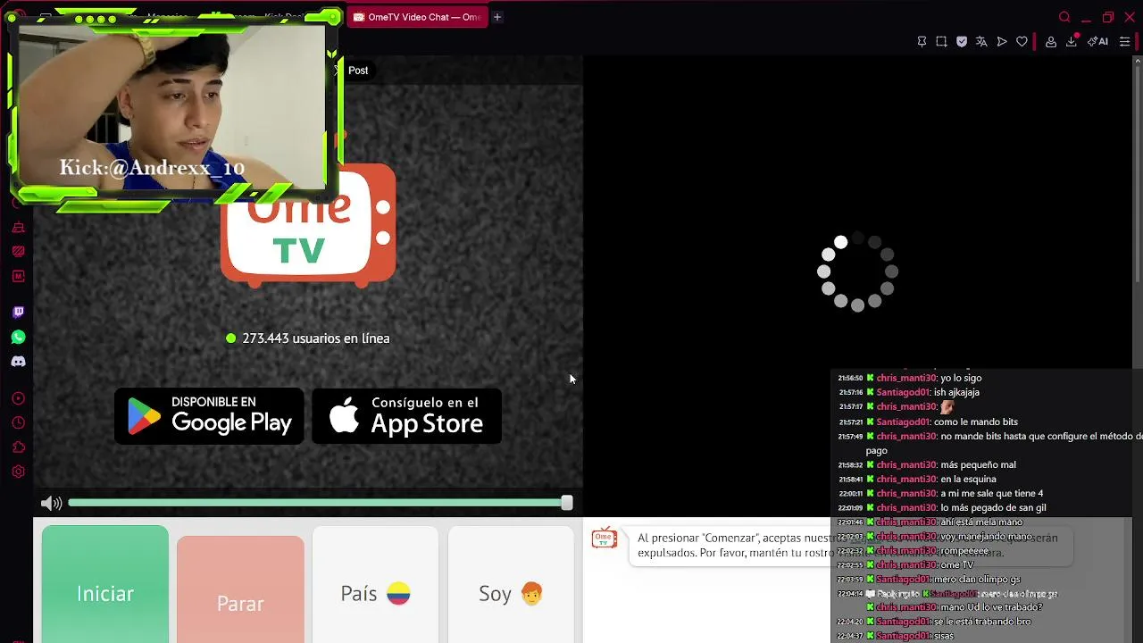
Task: Open the ad blocker shield icon
Action: pyautogui.click(x=962, y=41)
